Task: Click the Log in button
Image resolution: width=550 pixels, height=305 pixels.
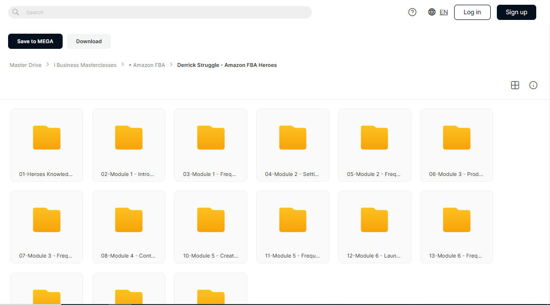Action: [472, 12]
